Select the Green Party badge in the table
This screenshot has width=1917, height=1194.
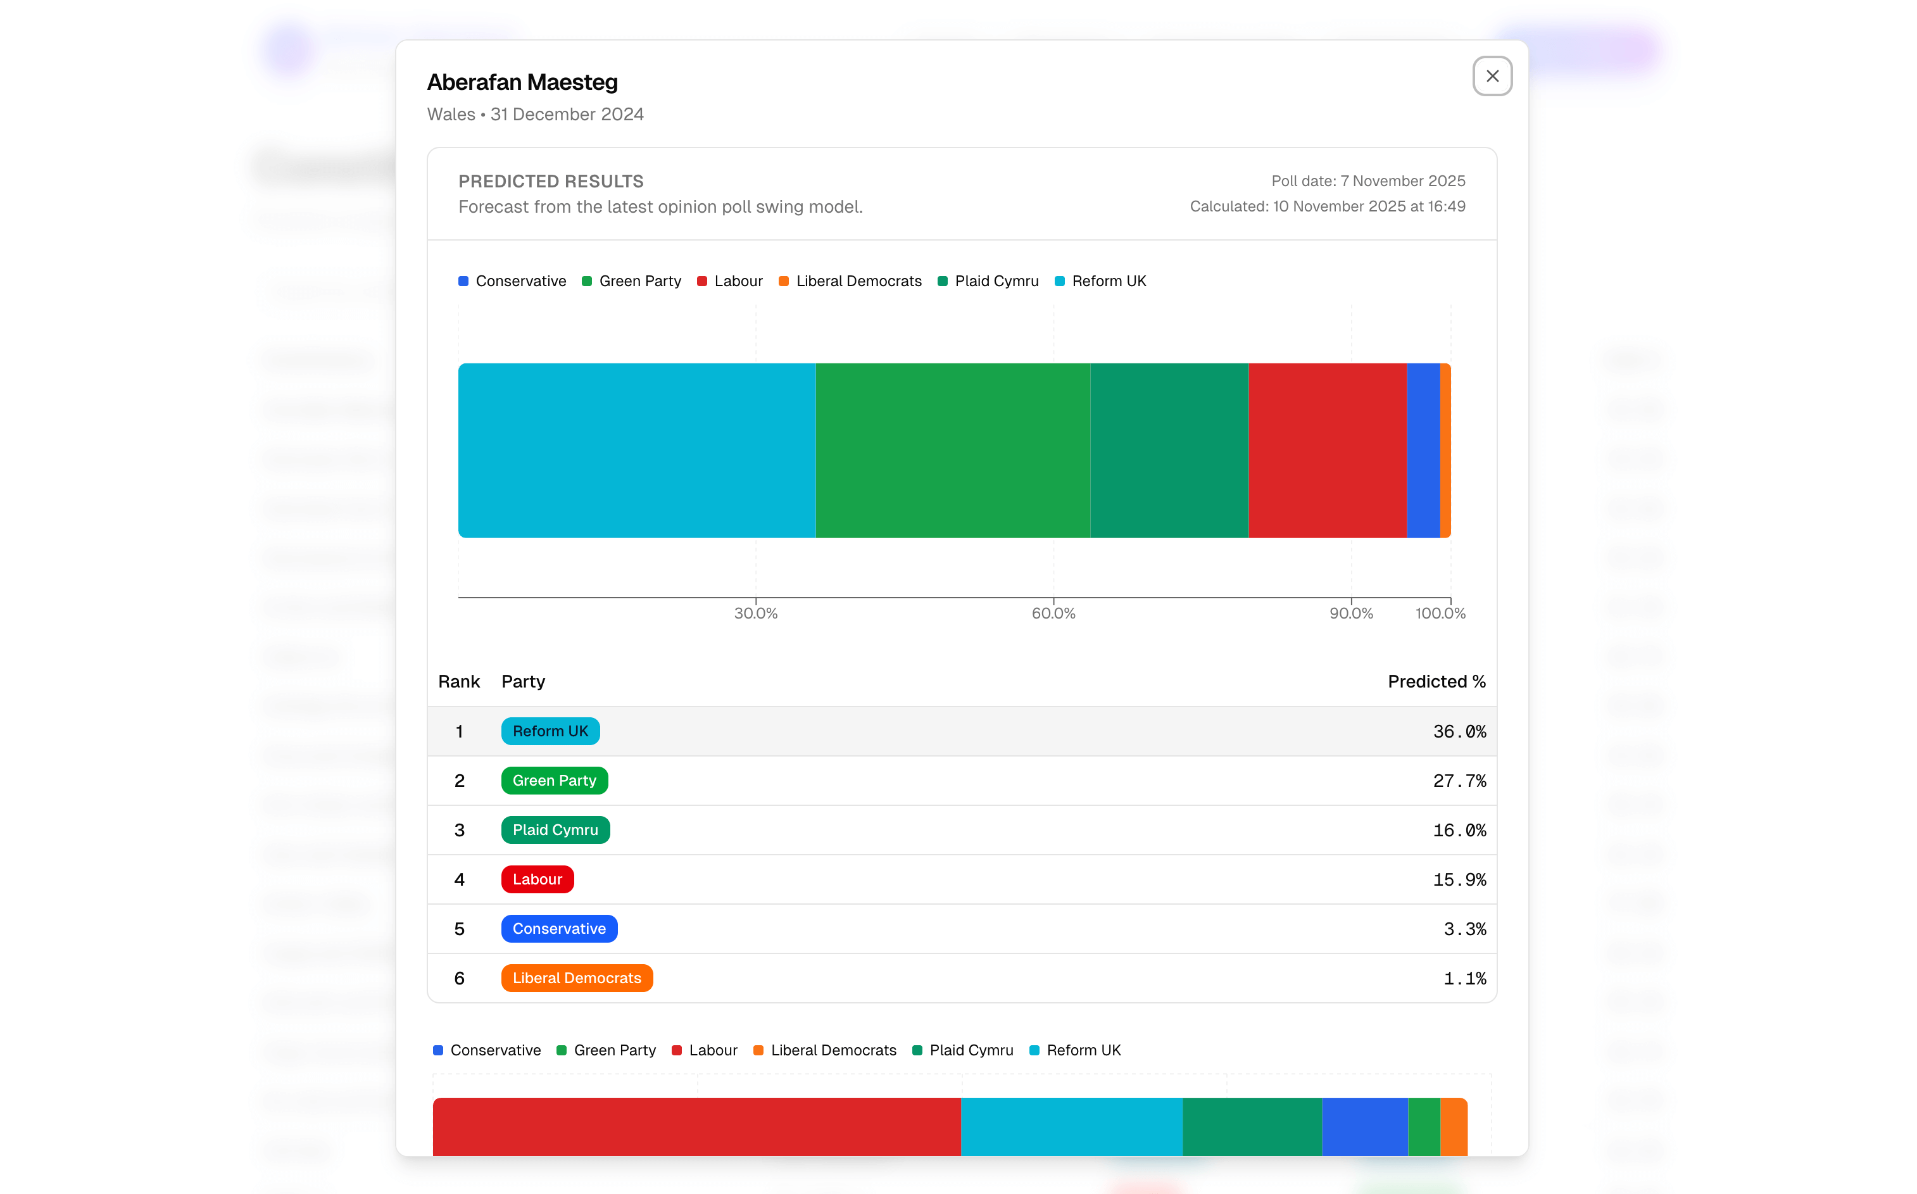tap(554, 780)
